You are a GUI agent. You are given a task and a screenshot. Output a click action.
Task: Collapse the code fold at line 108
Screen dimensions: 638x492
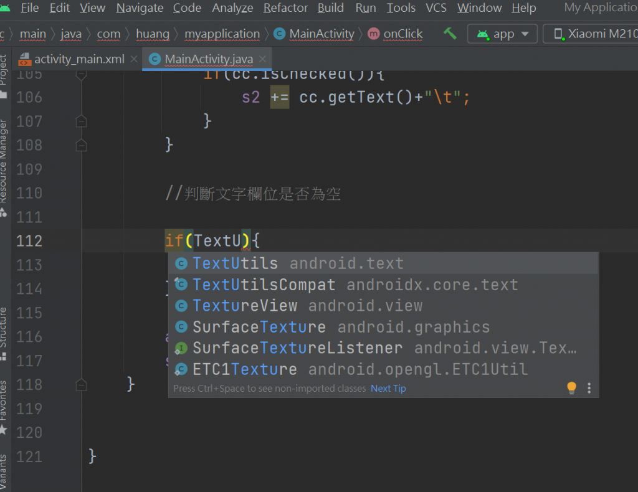[x=82, y=145]
